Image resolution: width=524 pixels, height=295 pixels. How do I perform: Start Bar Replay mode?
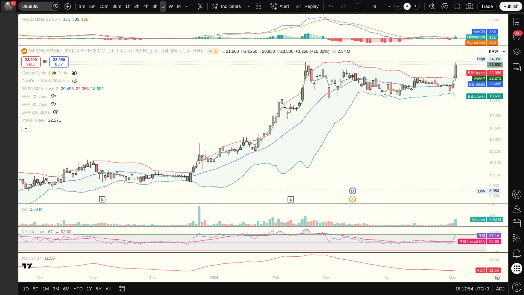(x=307, y=6)
